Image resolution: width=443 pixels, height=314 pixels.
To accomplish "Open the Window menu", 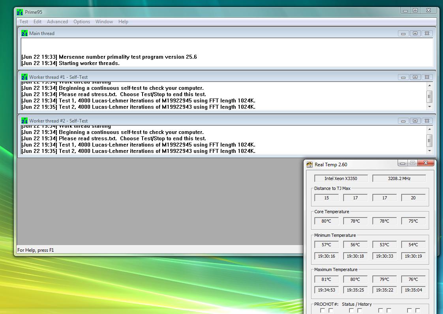I will tap(104, 22).
